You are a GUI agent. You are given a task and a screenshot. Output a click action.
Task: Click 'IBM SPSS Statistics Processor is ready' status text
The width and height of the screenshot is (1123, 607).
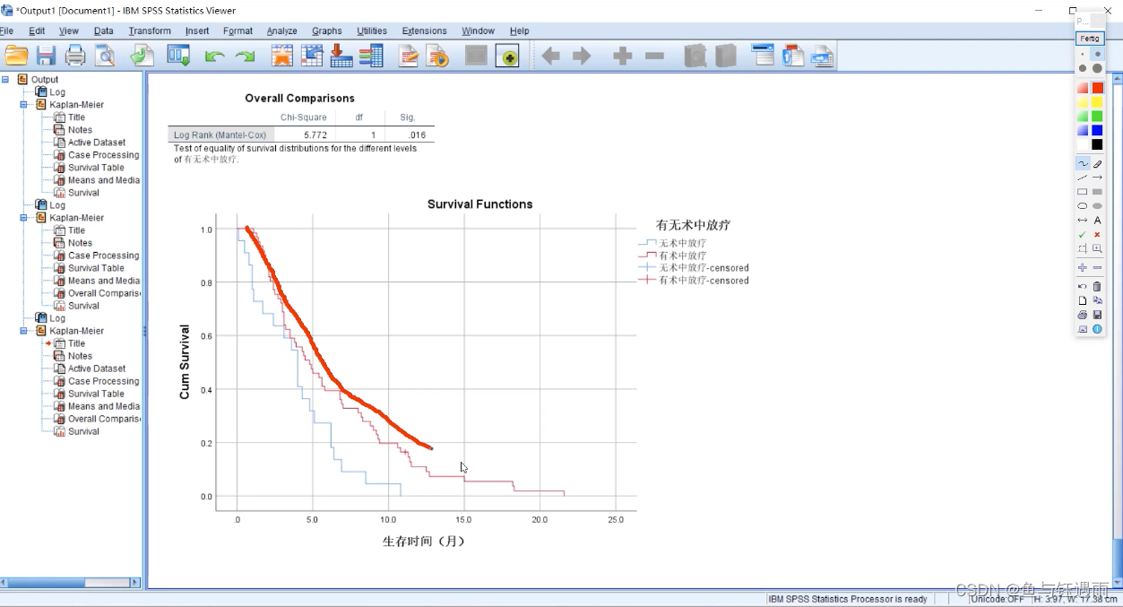click(848, 599)
